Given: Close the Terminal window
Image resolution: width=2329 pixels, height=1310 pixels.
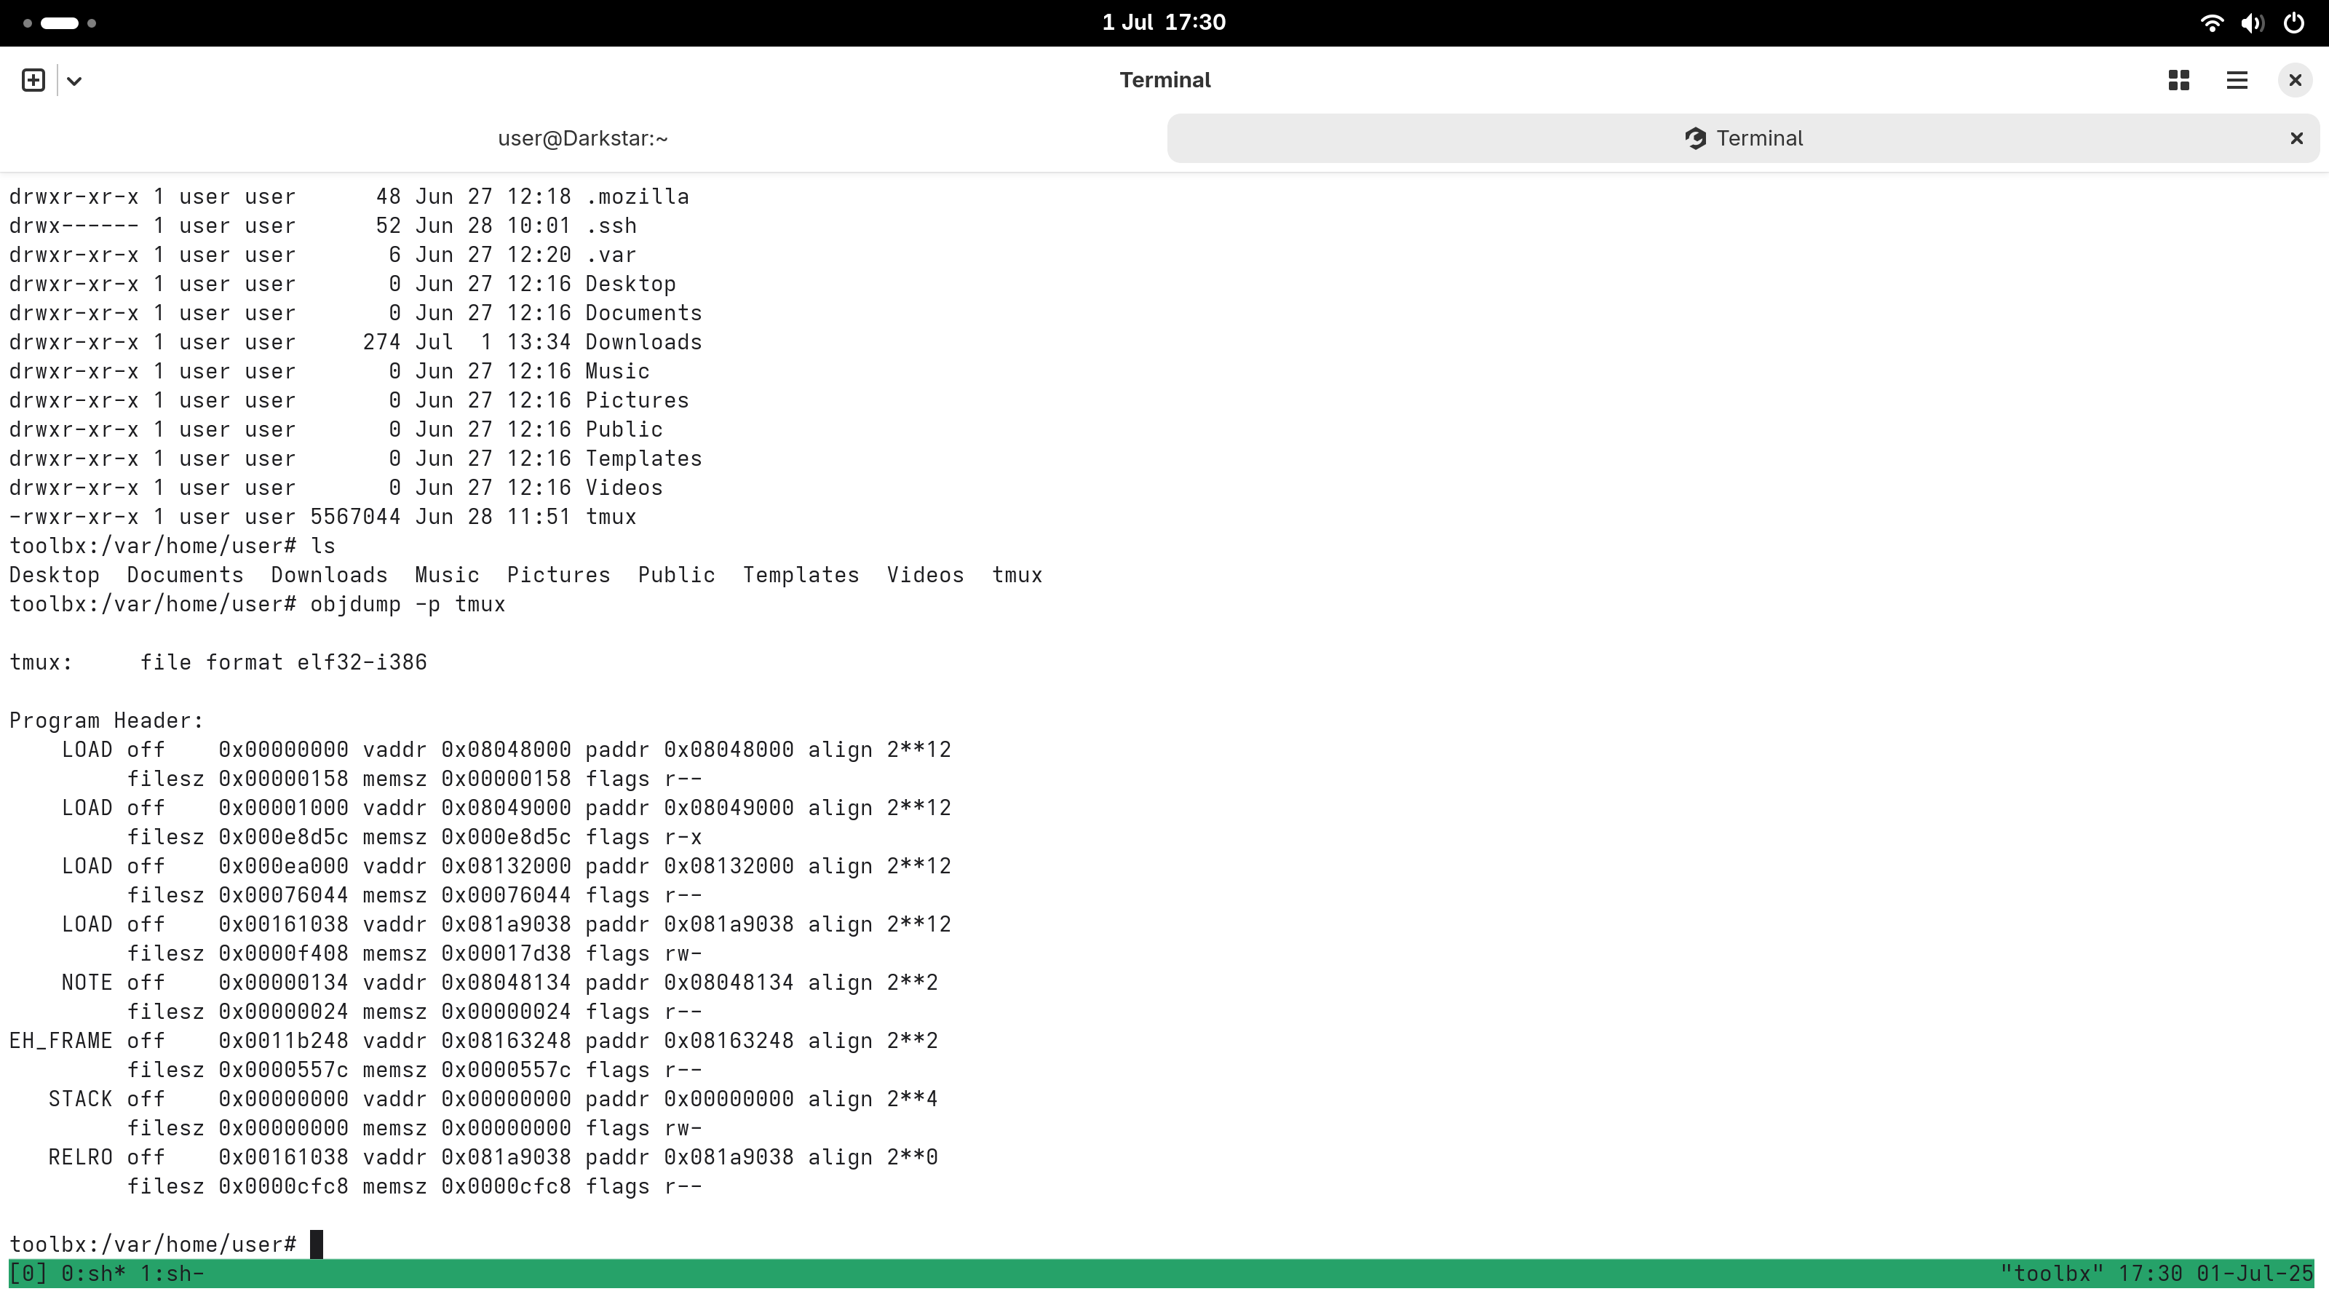Looking at the screenshot, I should pos(2295,81).
